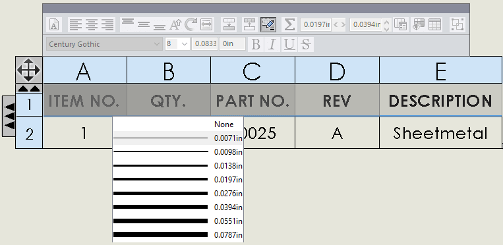
Task: Click the triple left-arrow expander beside the rows
Action: click(x=9, y=116)
